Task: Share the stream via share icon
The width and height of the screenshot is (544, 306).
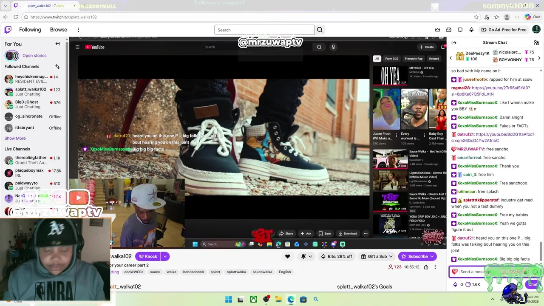Action: (x=426, y=267)
